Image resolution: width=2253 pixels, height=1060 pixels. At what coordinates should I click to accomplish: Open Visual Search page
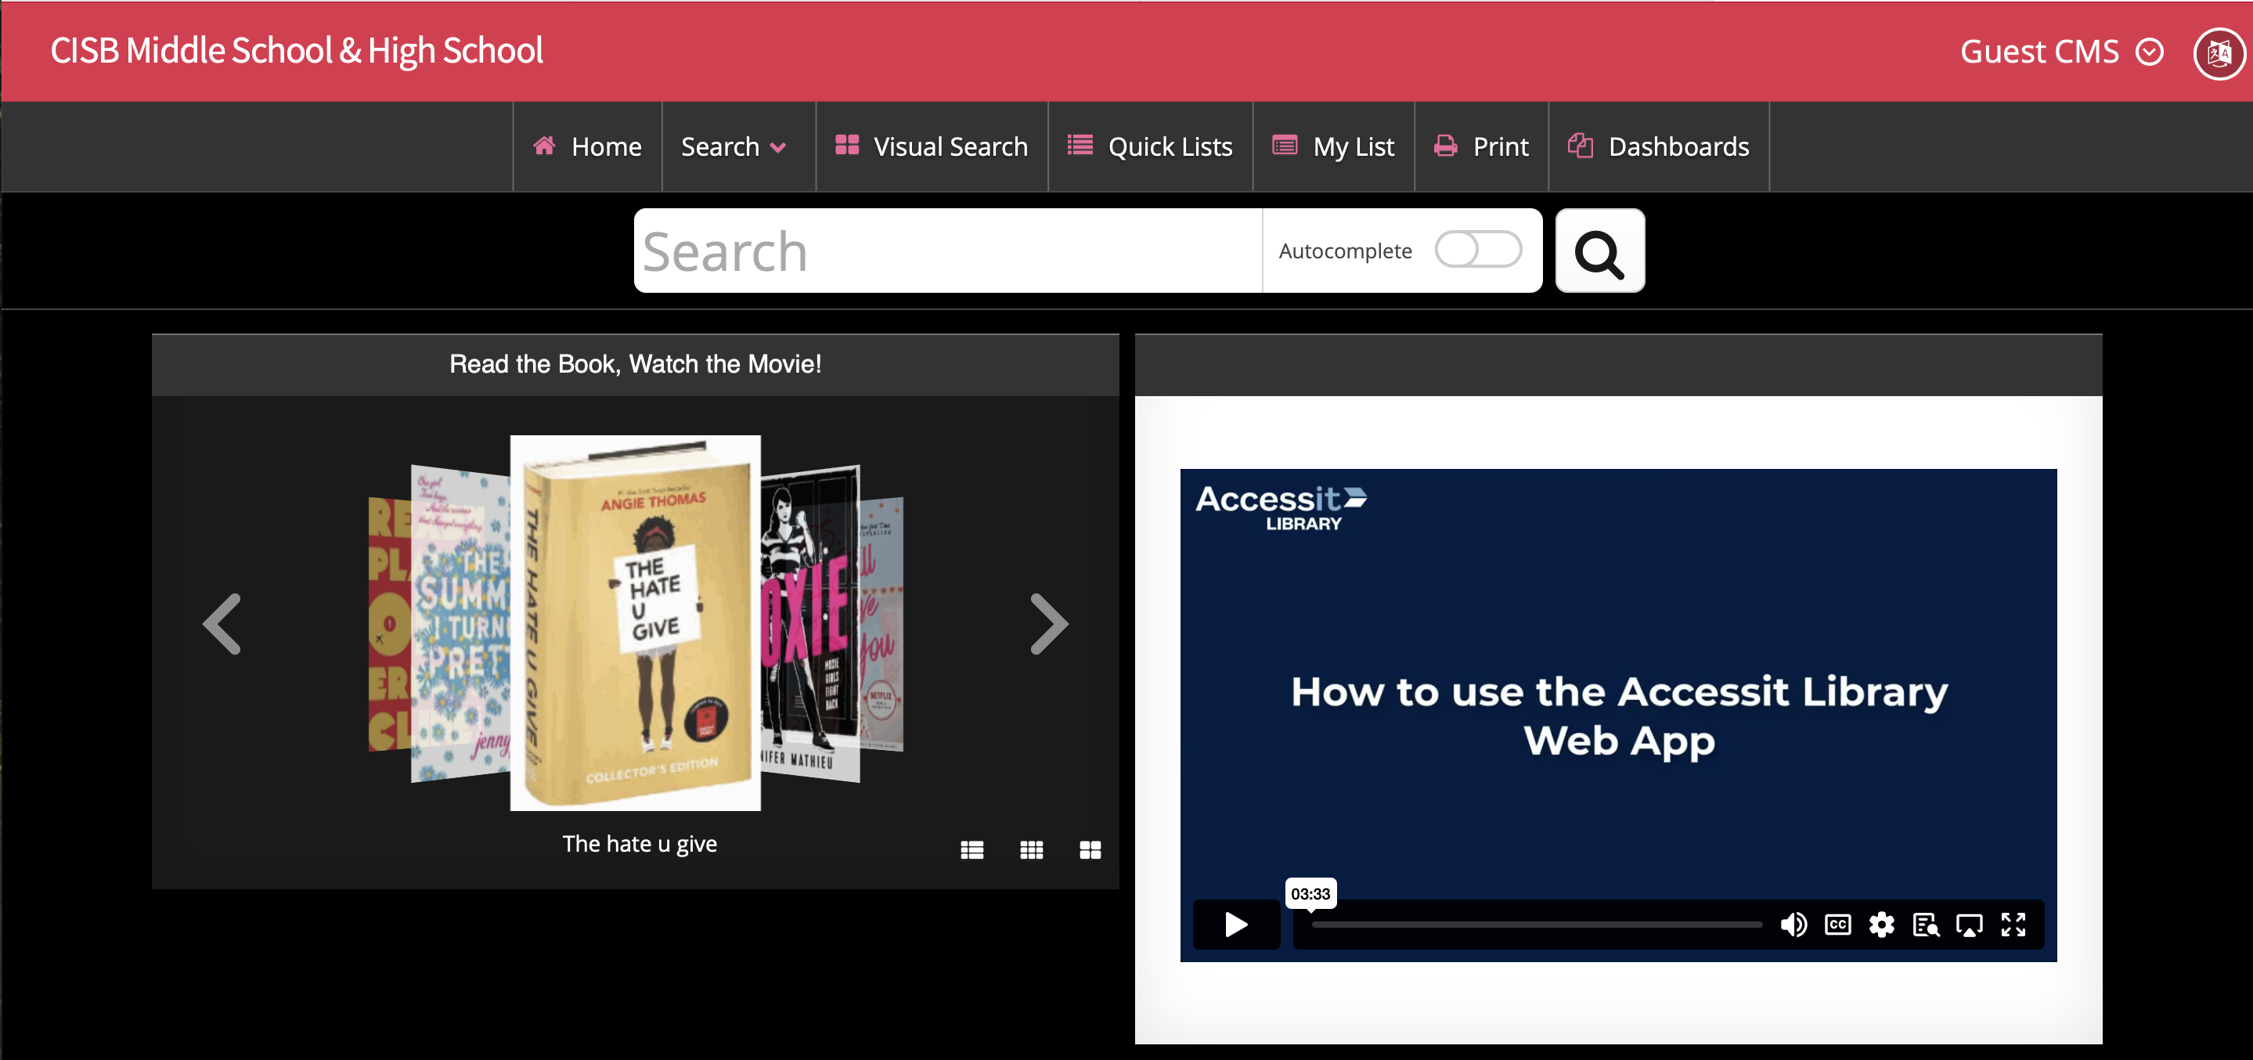(932, 146)
